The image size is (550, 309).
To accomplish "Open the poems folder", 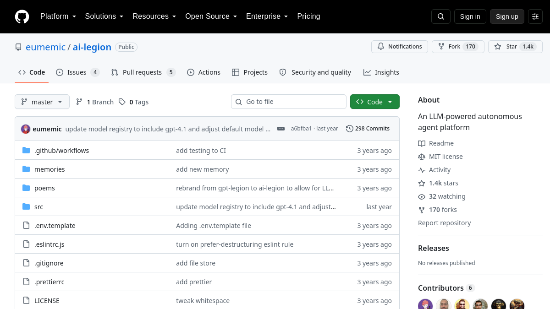I will (44, 188).
